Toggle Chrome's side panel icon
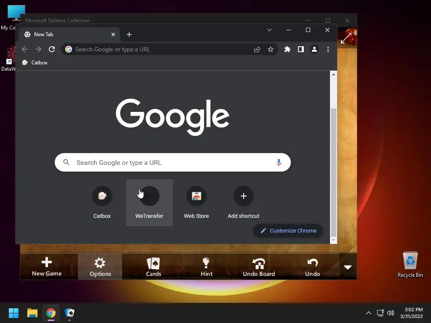 click(x=301, y=49)
